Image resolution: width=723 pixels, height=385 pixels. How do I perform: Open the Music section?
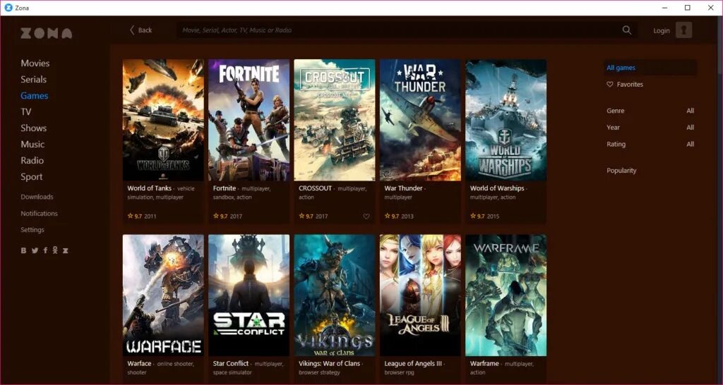pos(32,144)
